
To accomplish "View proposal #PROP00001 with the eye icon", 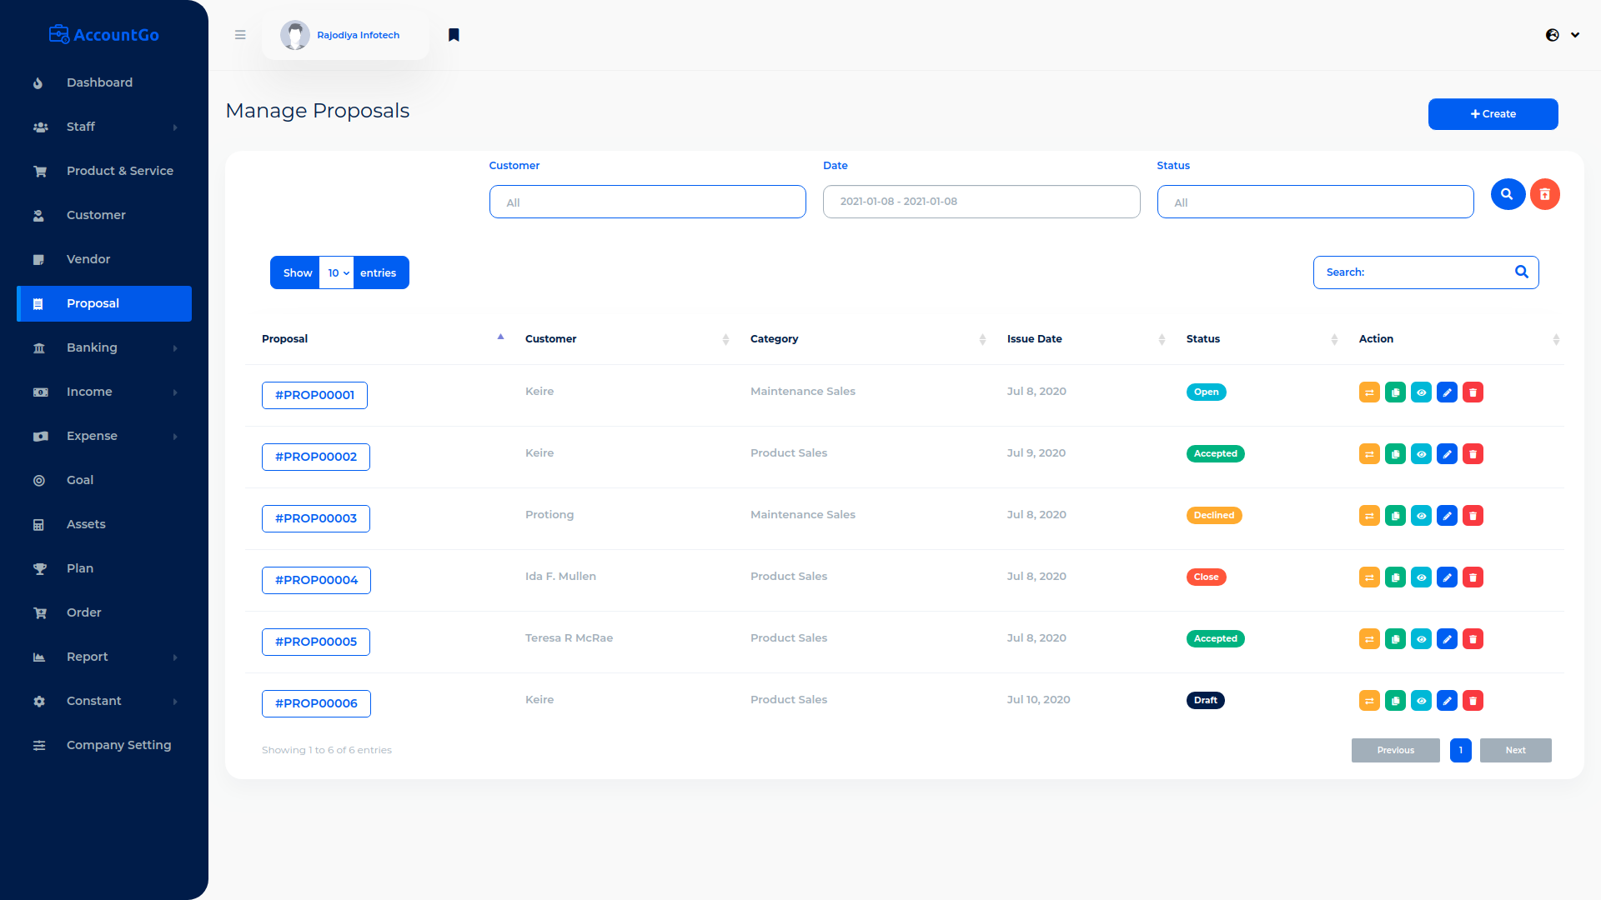I will [x=1421, y=392].
